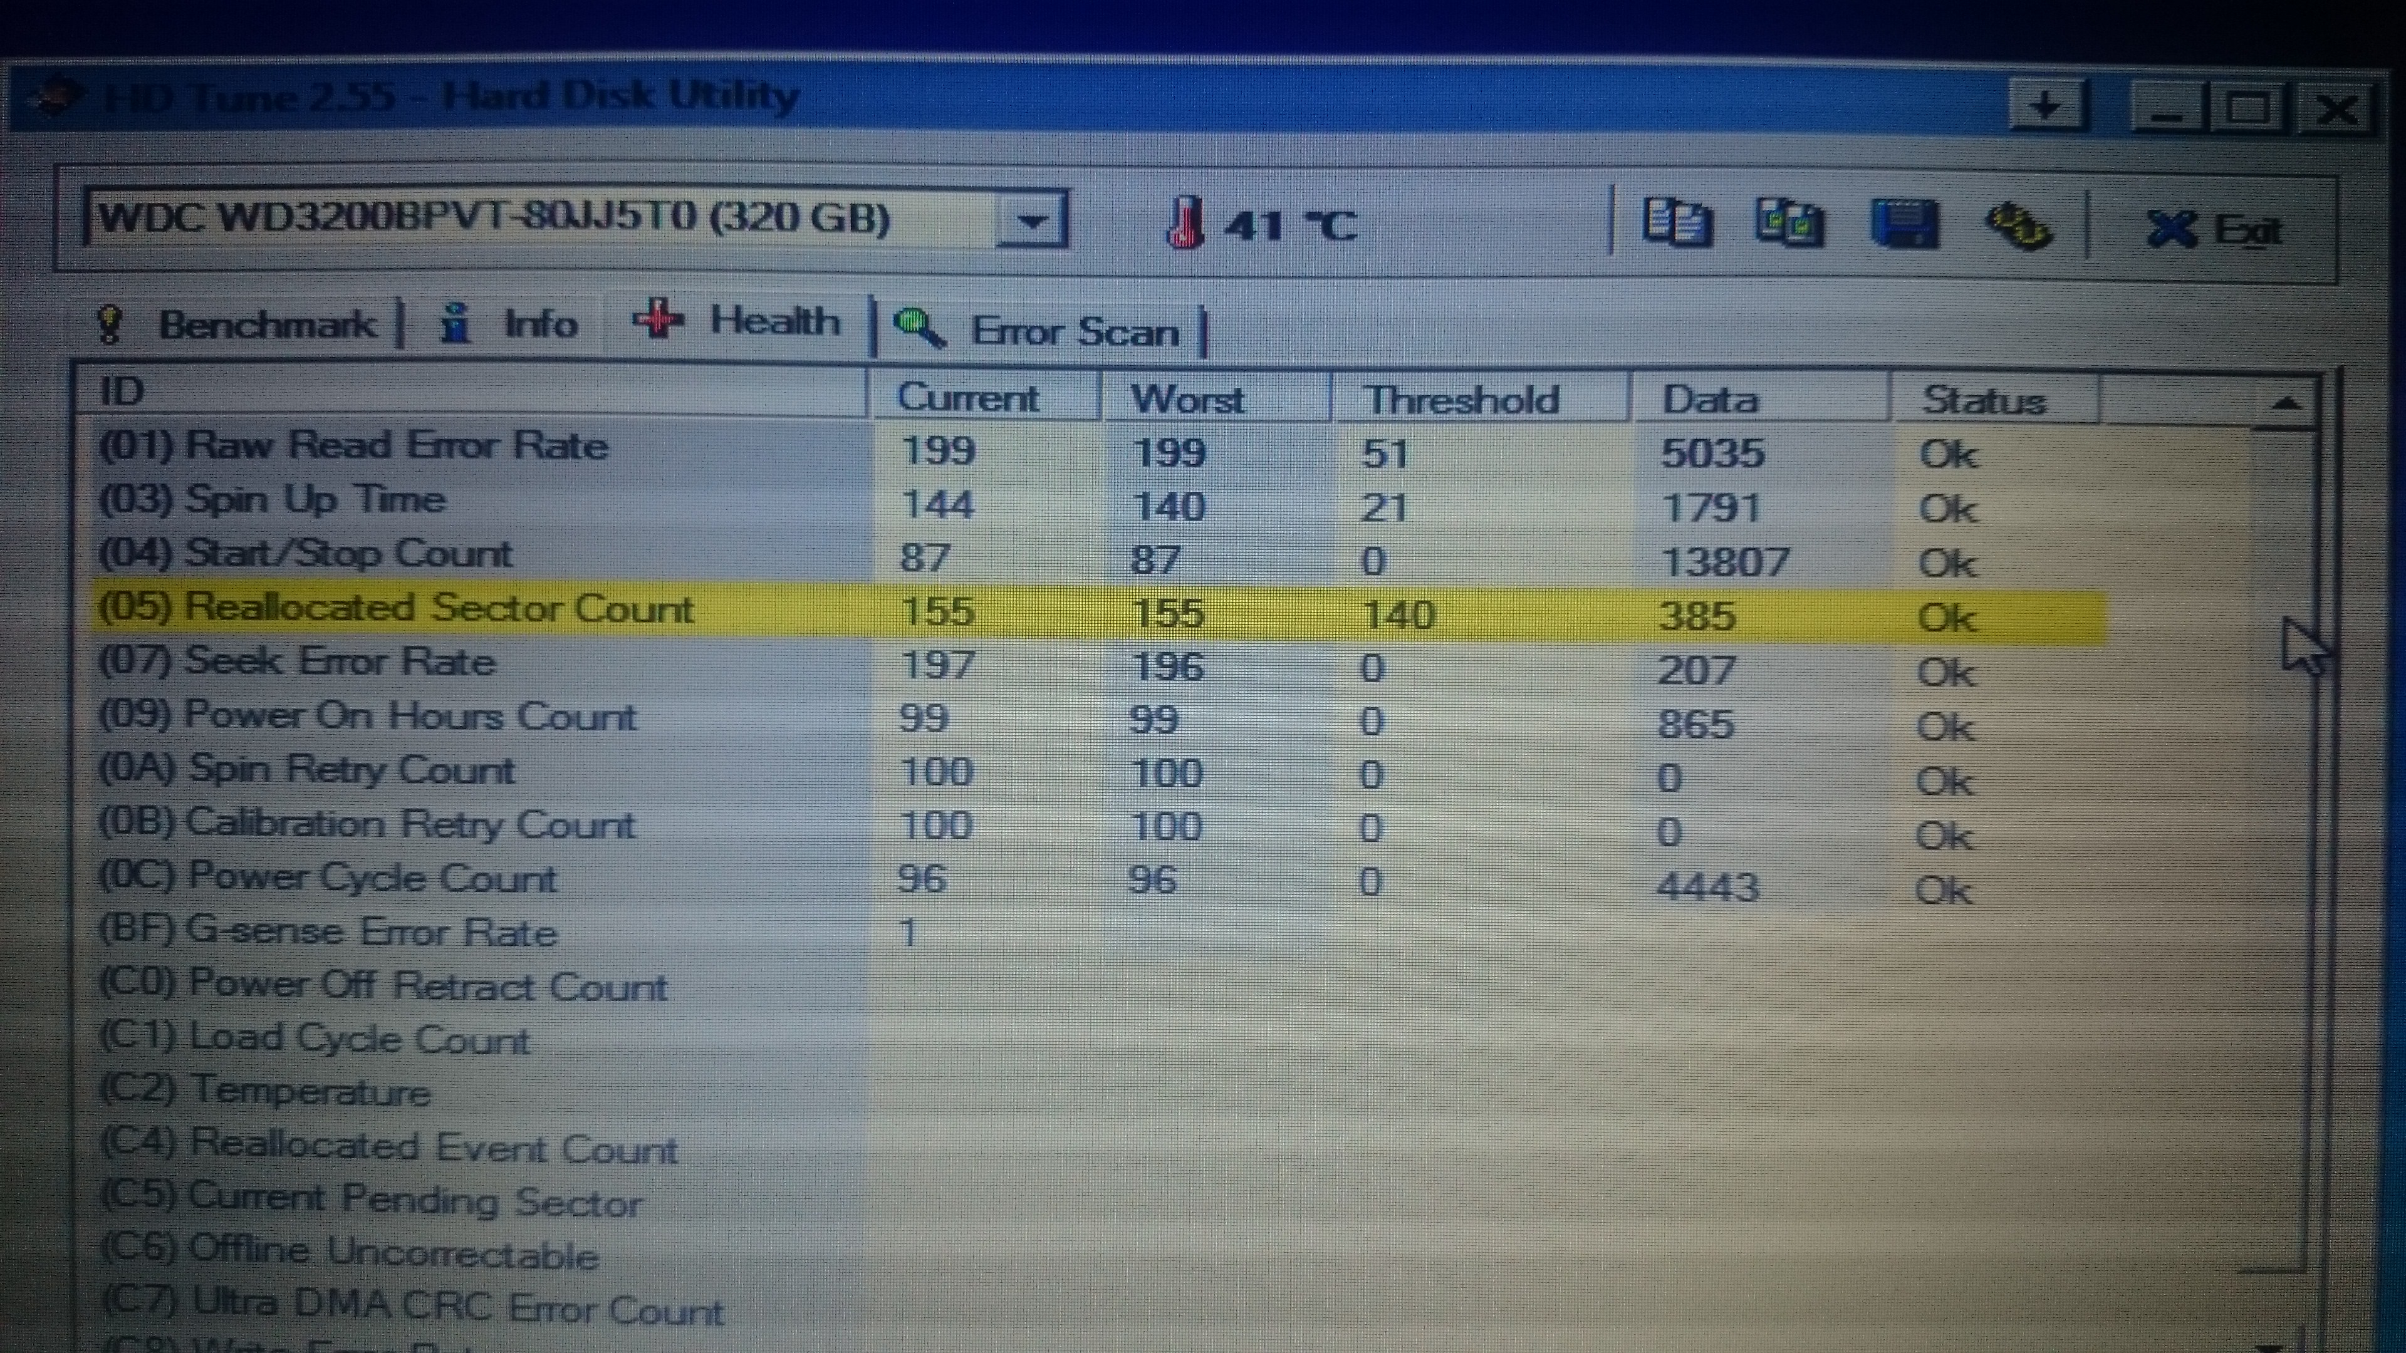Click the Data value 4443
This screenshot has width=2406, height=1353.
tap(1707, 886)
